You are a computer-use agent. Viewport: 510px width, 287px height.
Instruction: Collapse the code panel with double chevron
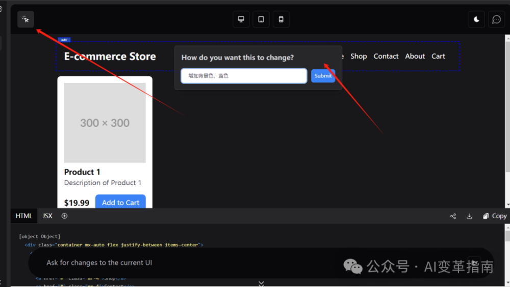point(261,284)
